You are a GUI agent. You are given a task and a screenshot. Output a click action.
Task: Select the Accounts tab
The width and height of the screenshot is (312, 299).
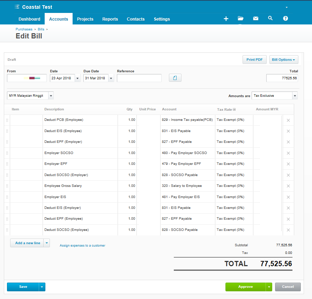pos(59,19)
